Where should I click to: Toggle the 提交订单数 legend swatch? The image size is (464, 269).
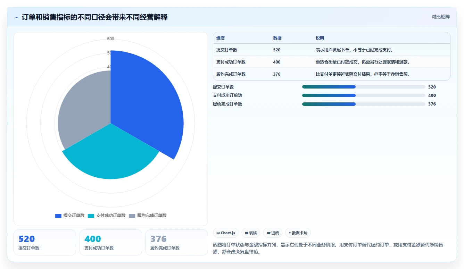[x=58, y=216]
